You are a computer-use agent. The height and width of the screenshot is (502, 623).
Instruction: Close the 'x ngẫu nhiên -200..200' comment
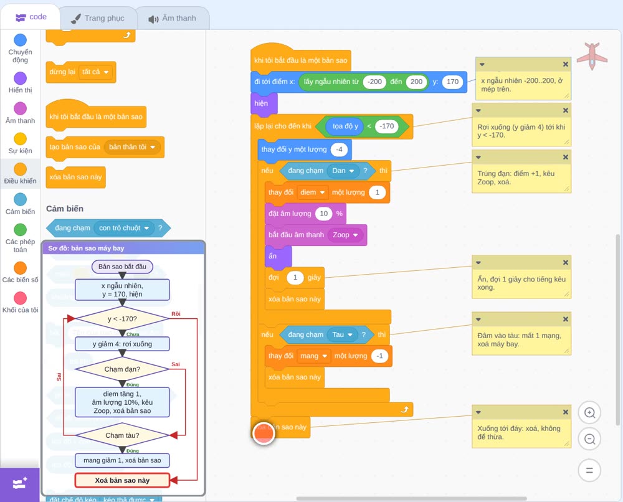(x=566, y=64)
